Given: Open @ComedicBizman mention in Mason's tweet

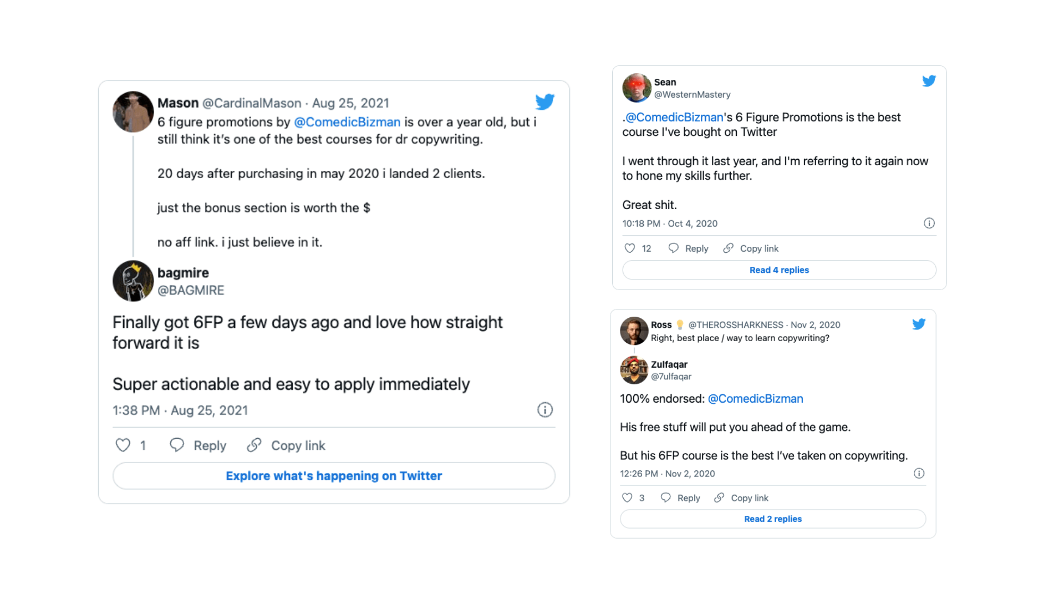Looking at the screenshot, I should click(x=347, y=122).
